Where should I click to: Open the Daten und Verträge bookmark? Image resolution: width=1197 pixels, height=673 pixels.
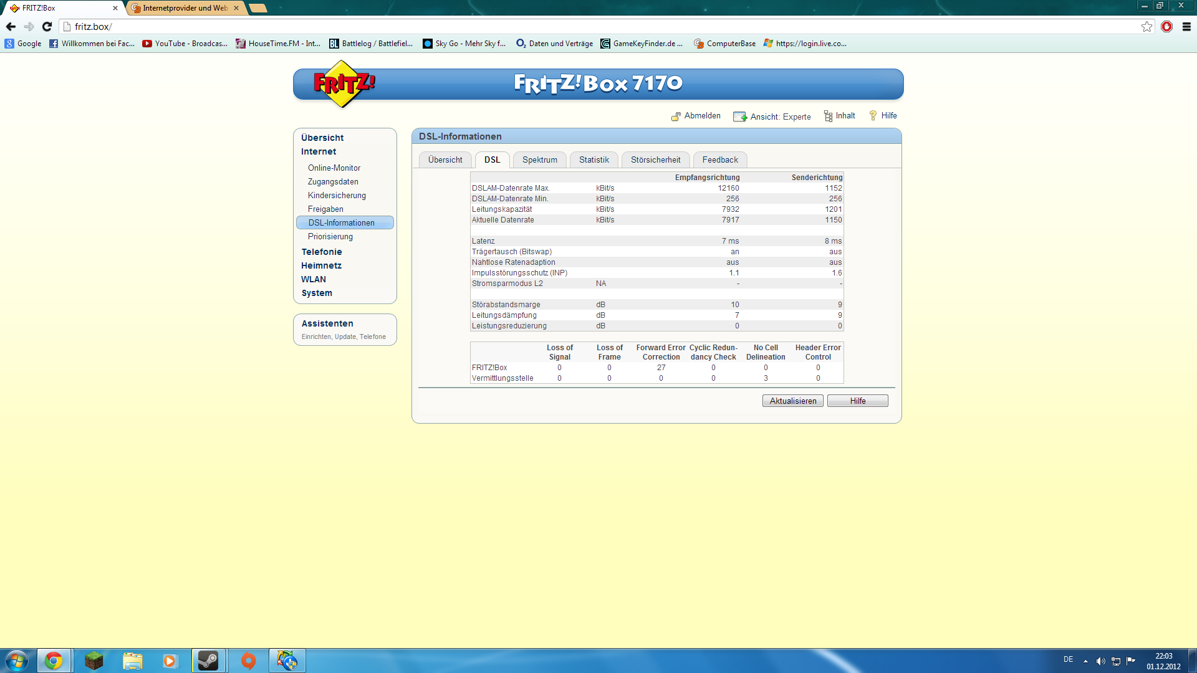coord(554,44)
